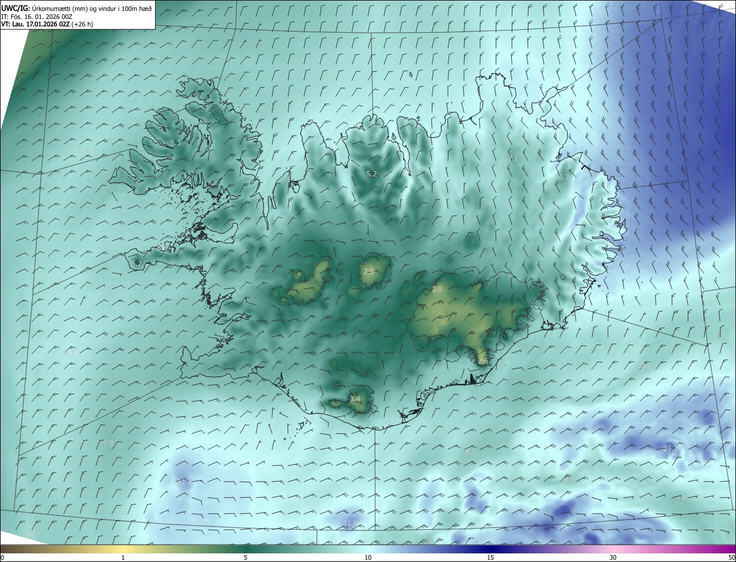Click the 10 tick label on the color scale
Viewport: 736px width, 562px height.
(368, 557)
